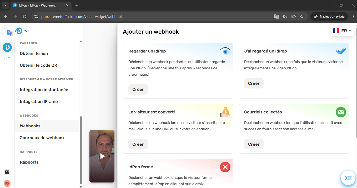Click the WEBHOOKS section label
Screen dimensions: 357x188
[29, 116]
